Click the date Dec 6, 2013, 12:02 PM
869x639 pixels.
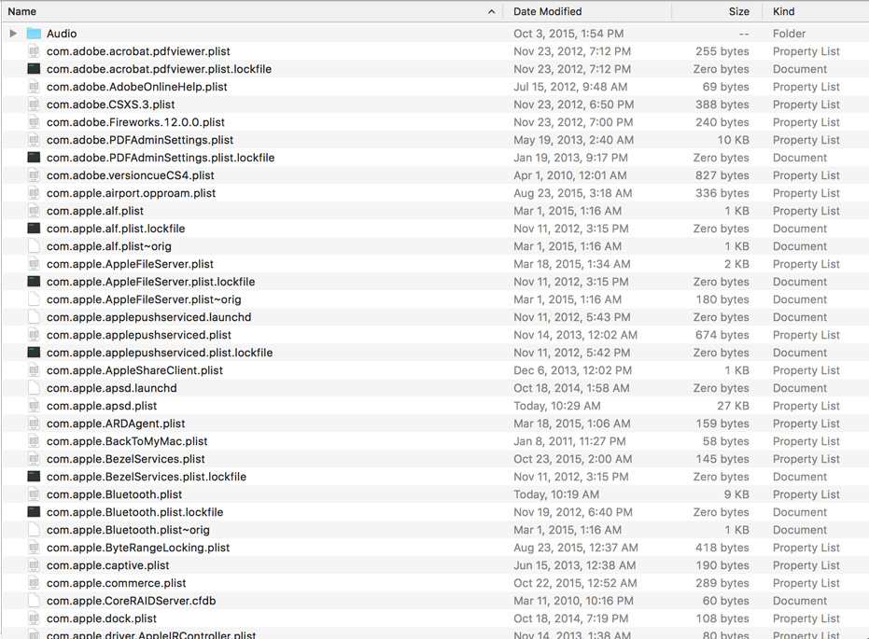[572, 370]
